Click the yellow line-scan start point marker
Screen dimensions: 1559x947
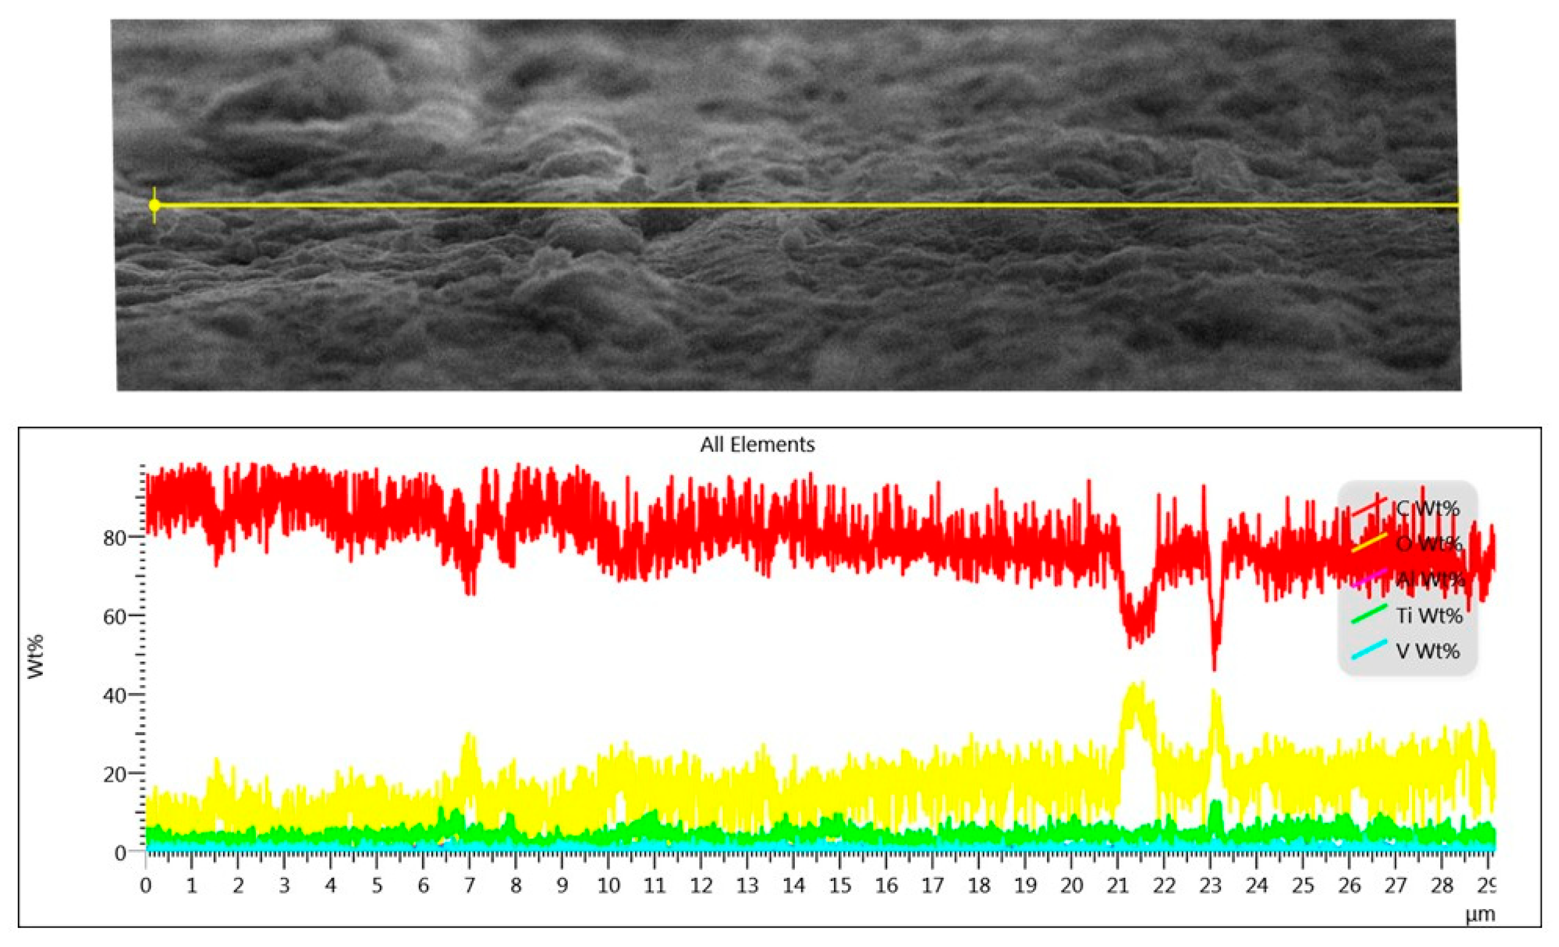tap(154, 206)
